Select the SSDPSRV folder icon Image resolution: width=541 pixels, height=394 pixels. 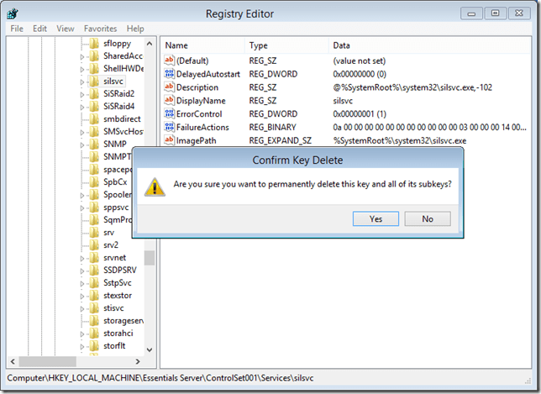(94, 271)
